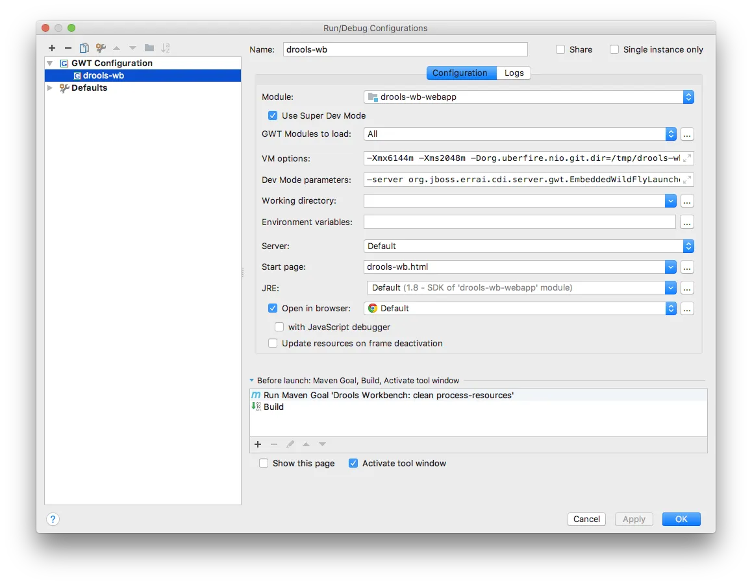Remove the selected before launch task

click(x=274, y=445)
